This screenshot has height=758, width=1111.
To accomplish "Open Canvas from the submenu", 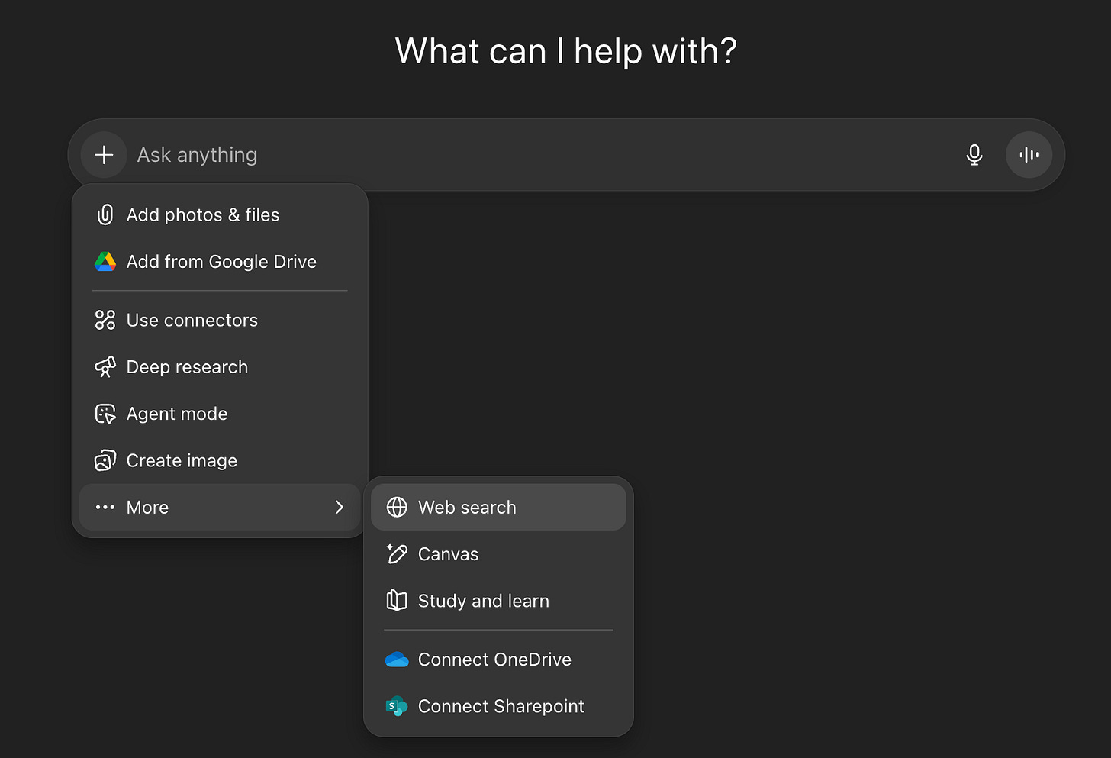I will click(498, 554).
